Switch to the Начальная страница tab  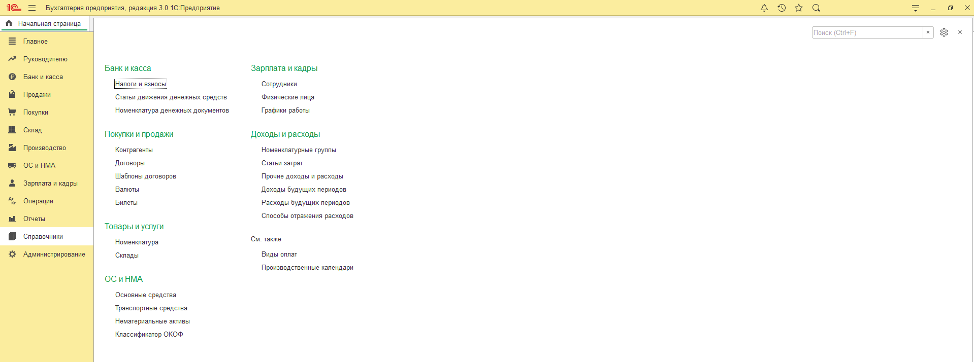[x=49, y=24]
